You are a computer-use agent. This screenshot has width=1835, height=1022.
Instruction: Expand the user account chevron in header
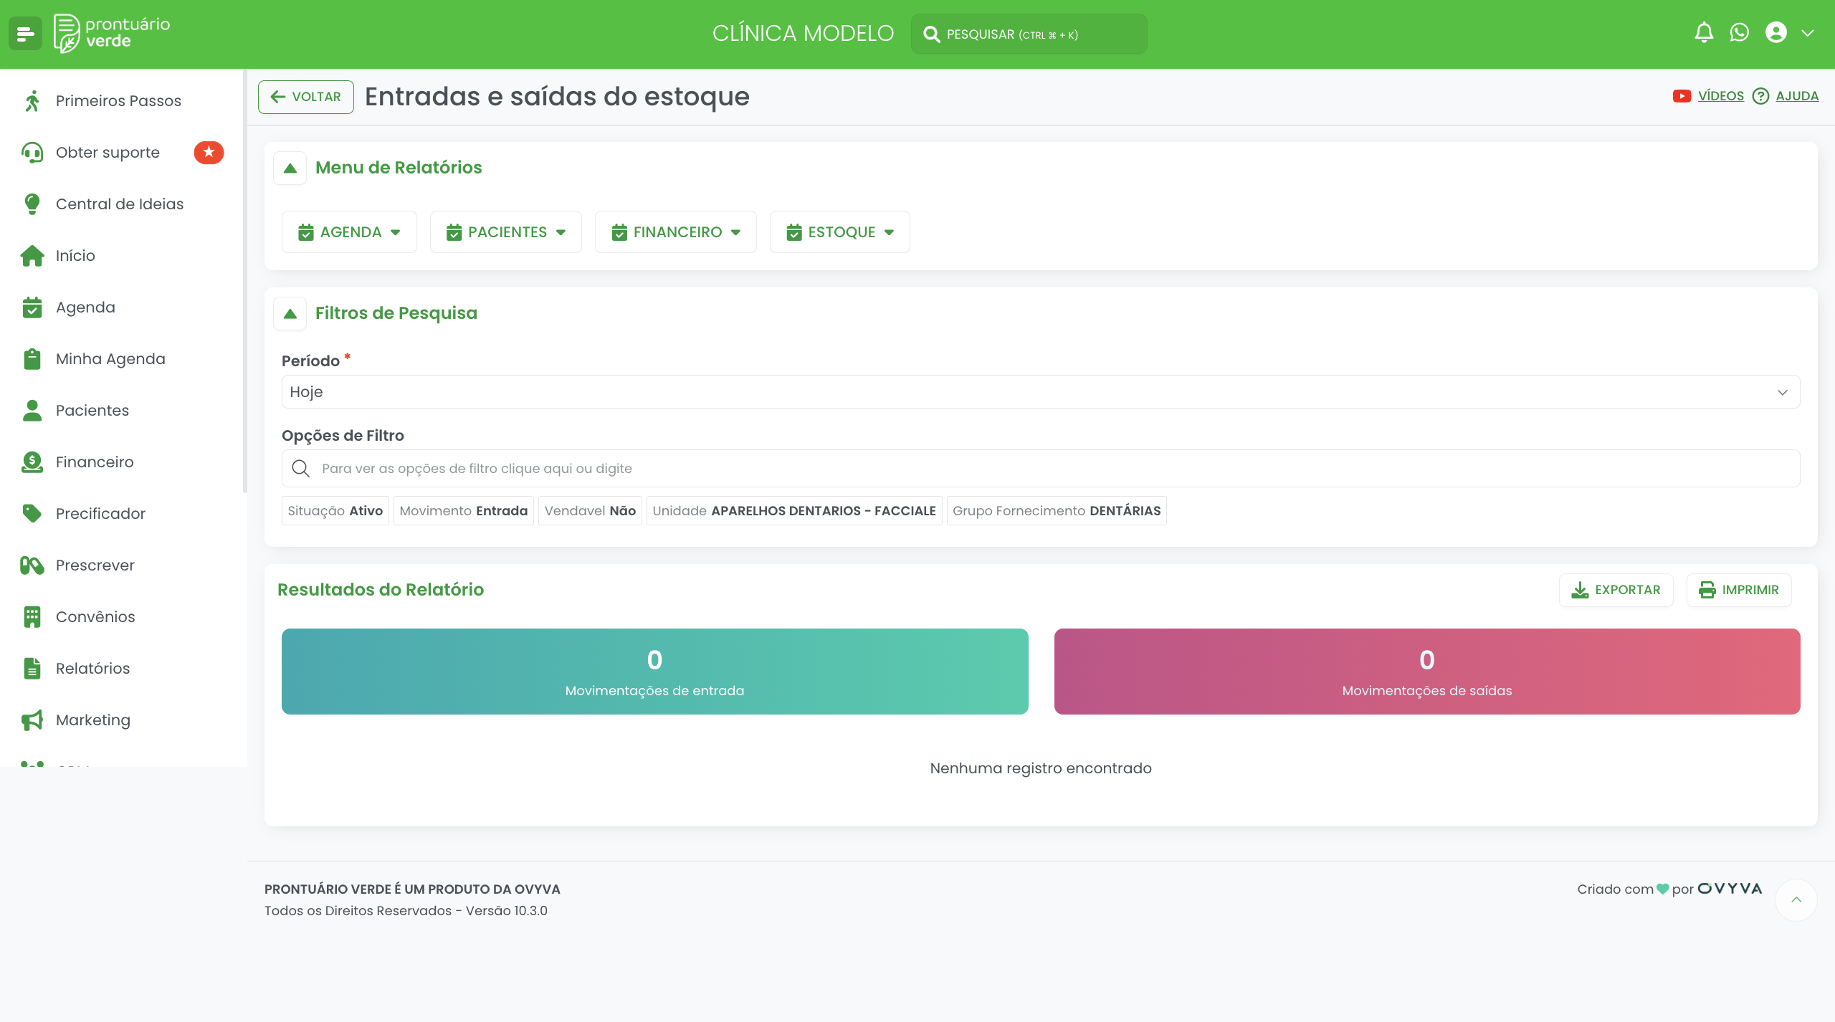click(x=1808, y=33)
